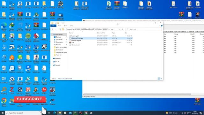Open the Home ribbon tab
Image resolution: width=204 pixels, height=115 pixels.
click(x=60, y=26)
